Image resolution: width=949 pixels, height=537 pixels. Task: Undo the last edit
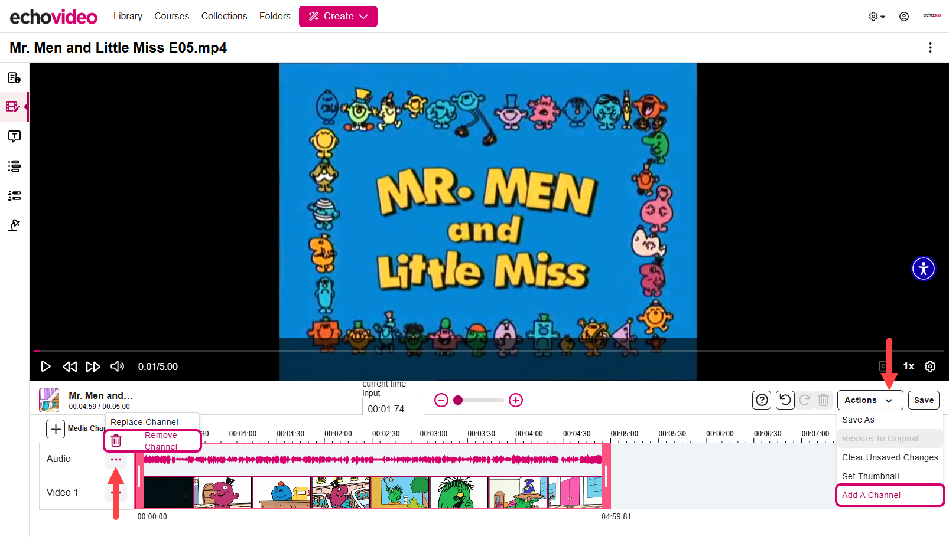[785, 400]
